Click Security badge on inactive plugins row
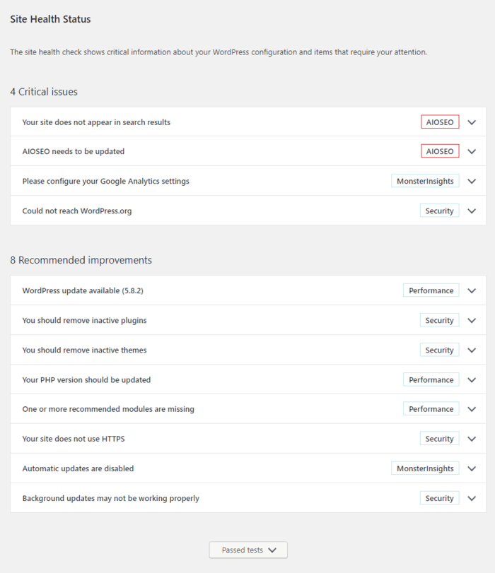The width and height of the screenshot is (495, 573). point(439,321)
